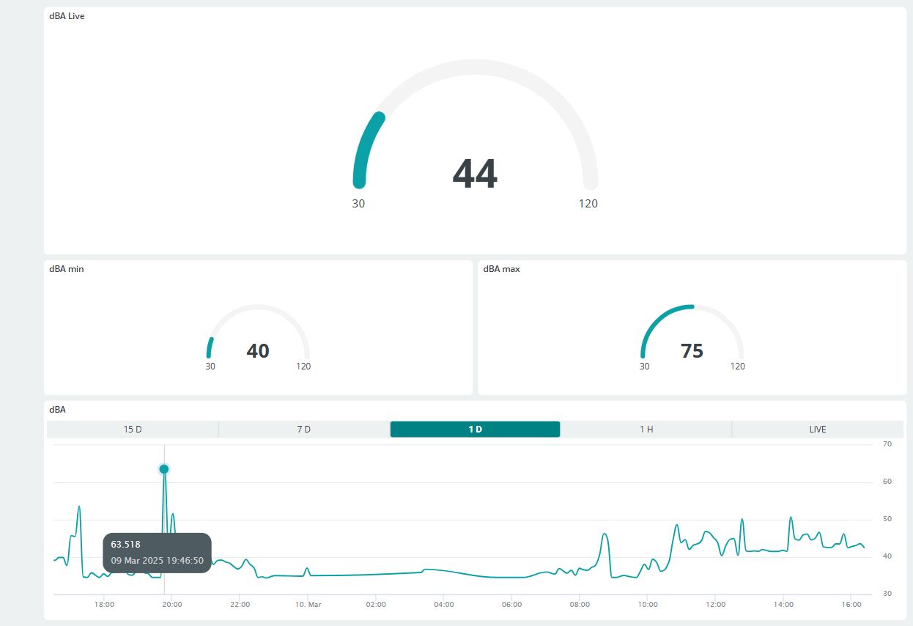Click the 63.518 tooltip box
The image size is (913, 626).
pyautogui.click(x=157, y=553)
